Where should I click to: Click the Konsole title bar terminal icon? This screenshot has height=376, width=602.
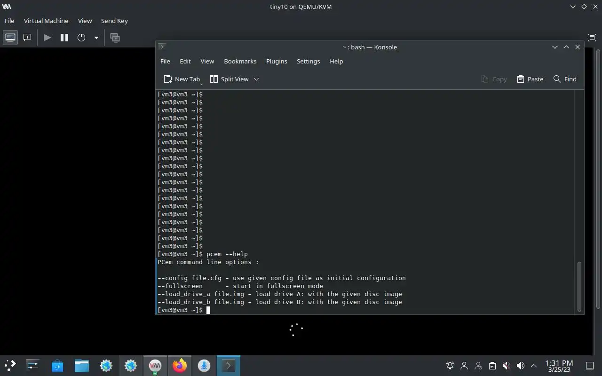(162, 47)
